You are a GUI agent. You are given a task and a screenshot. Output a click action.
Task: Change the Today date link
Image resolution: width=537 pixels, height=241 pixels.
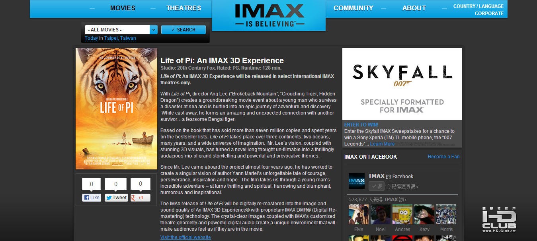click(91, 39)
